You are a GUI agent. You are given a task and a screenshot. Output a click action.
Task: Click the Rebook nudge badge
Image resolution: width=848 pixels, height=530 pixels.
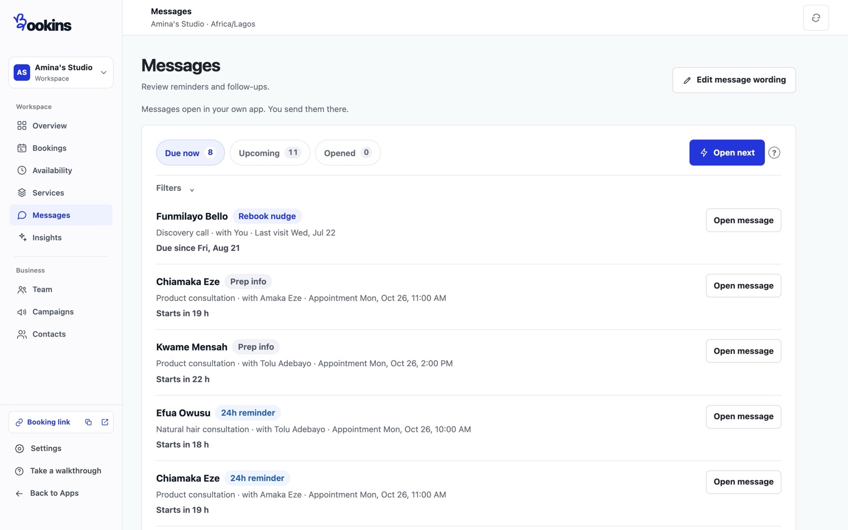(267, 216)
